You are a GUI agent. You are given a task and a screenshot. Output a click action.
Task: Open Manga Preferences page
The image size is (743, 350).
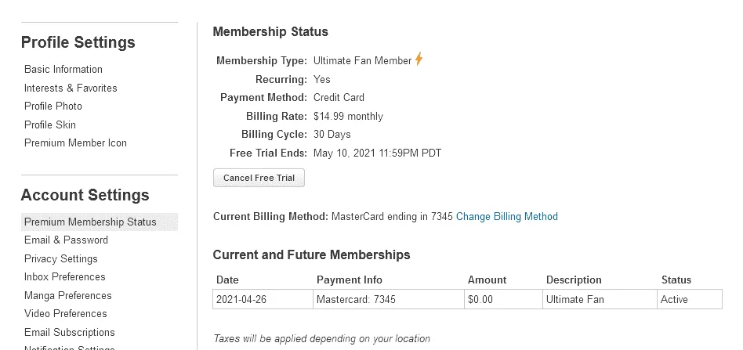click(x=67, y=296)
